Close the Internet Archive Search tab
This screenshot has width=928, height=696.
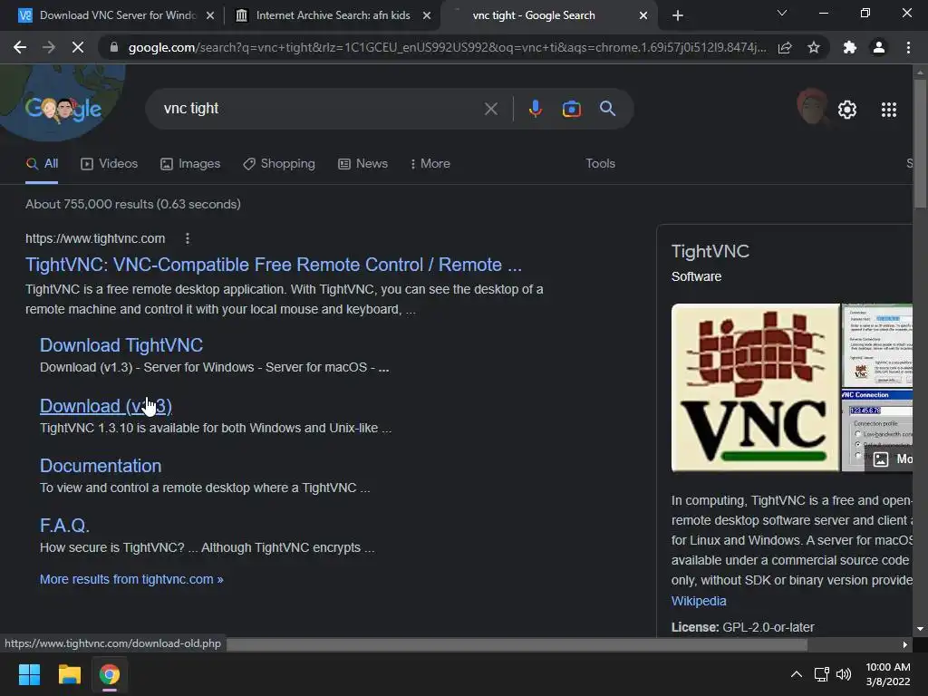[427, 15]
